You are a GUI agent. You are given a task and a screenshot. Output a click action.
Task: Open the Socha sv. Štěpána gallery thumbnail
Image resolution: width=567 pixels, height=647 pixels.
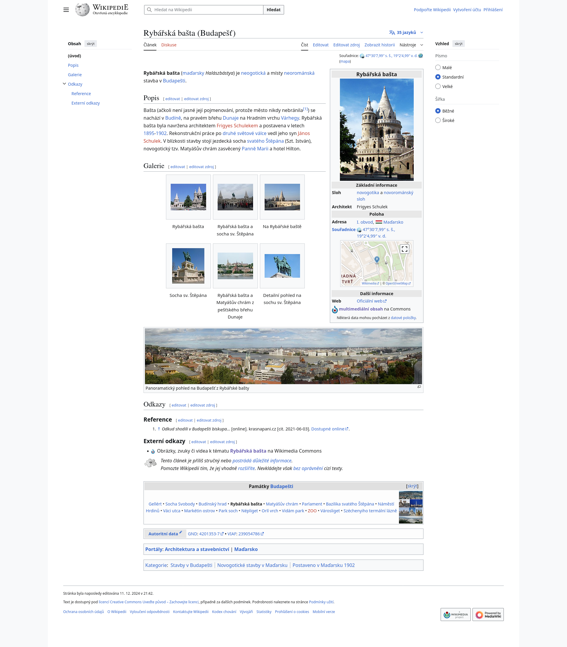[x=188, y=266]
